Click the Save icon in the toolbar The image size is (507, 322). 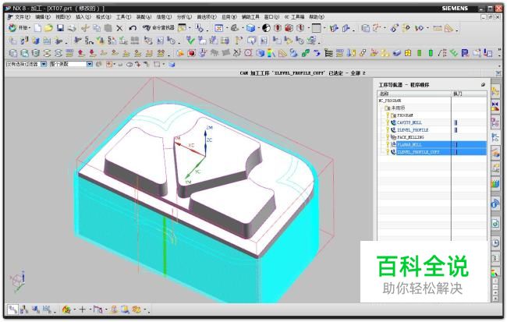click(59, 27)
